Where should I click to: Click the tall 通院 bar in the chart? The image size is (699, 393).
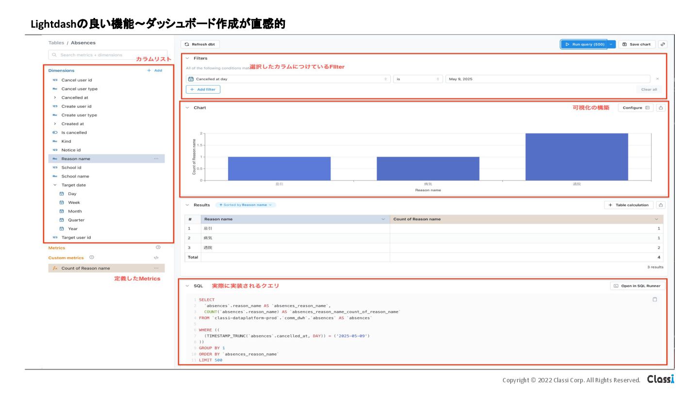pyautogui.click(x=577, y=157)
